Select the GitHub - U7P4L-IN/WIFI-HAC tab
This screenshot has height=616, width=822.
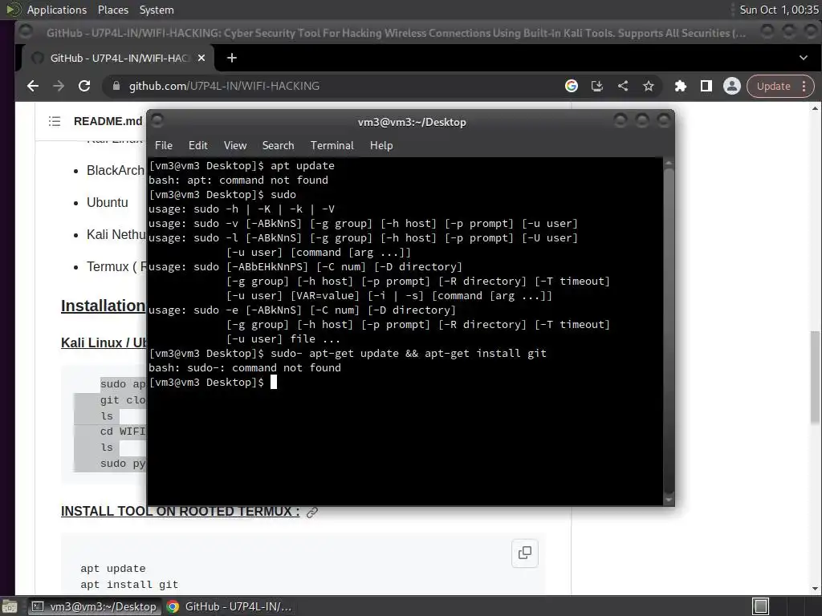click(119, 58)
